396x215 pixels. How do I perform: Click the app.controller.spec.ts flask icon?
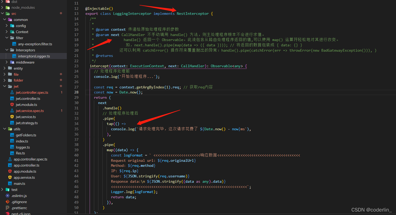[10, 159]
